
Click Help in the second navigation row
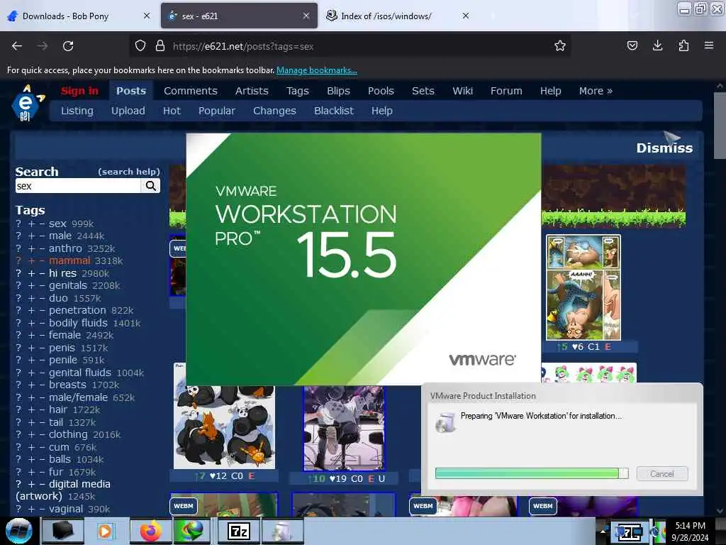(382, 111)
